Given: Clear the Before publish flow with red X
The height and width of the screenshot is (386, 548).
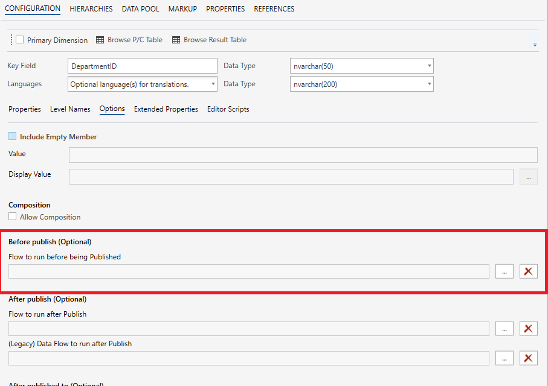Looking at the screenshot, I should (528, 271).
